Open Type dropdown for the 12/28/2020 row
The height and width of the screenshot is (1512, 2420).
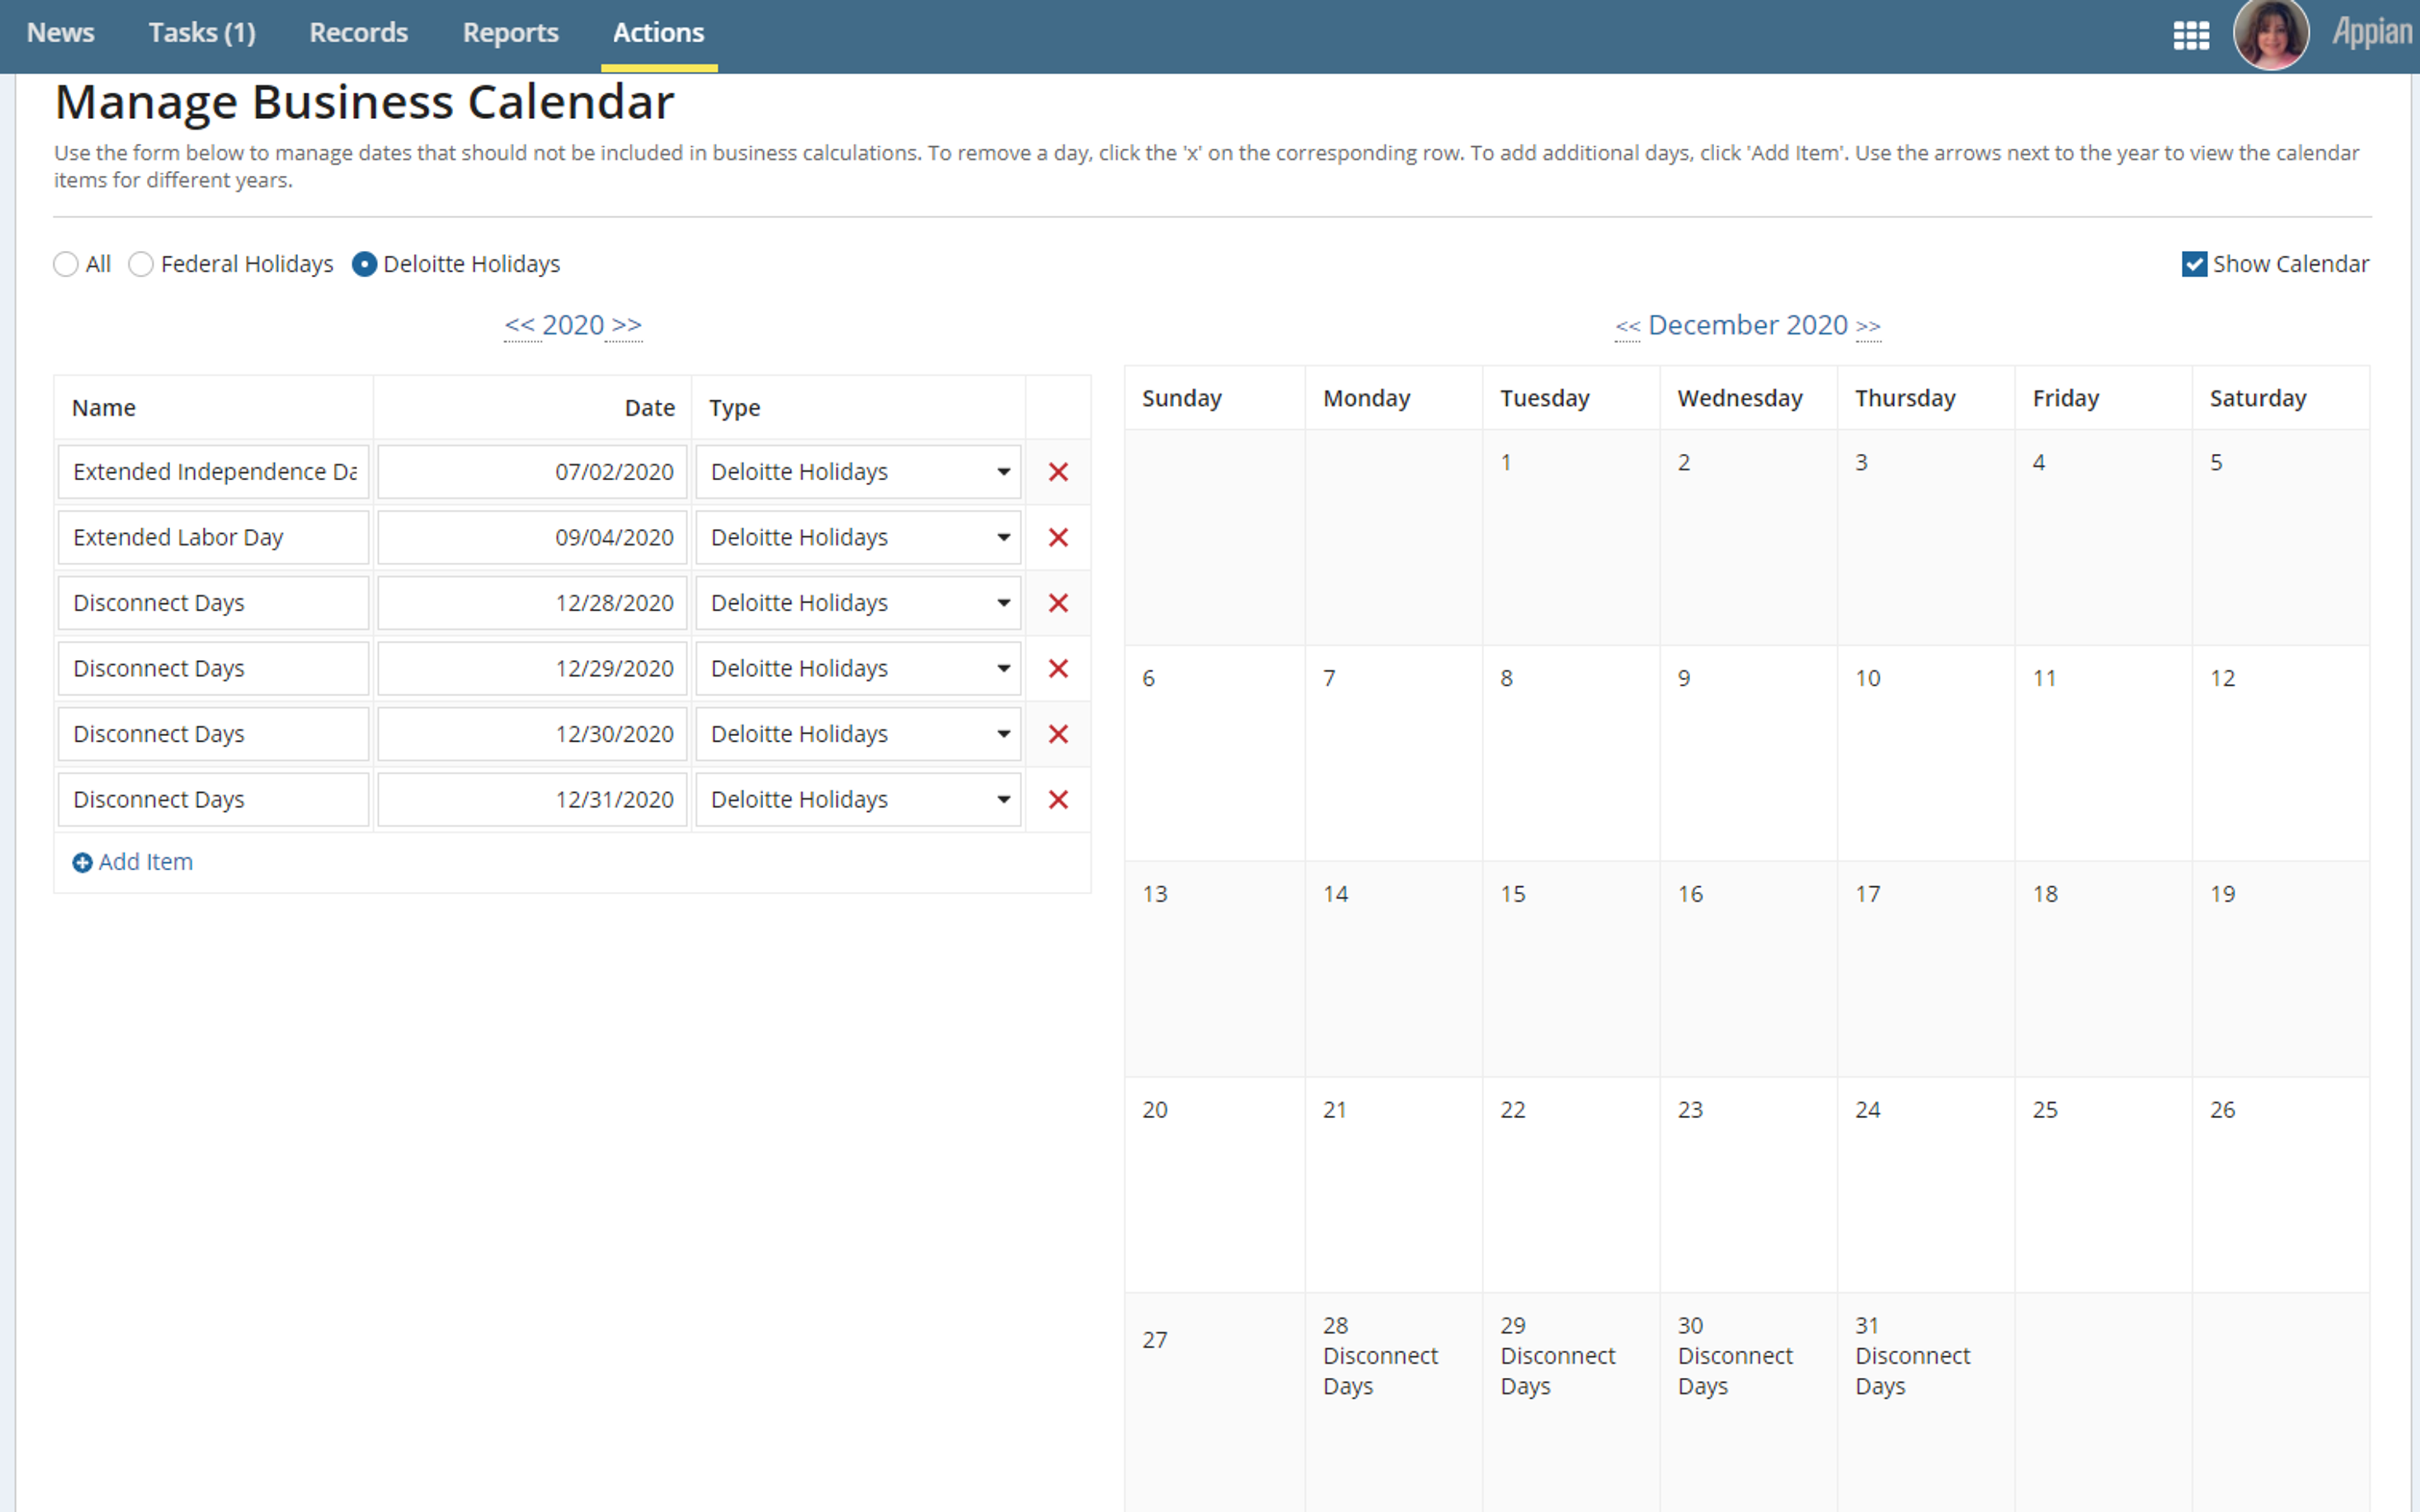point(858,603)
